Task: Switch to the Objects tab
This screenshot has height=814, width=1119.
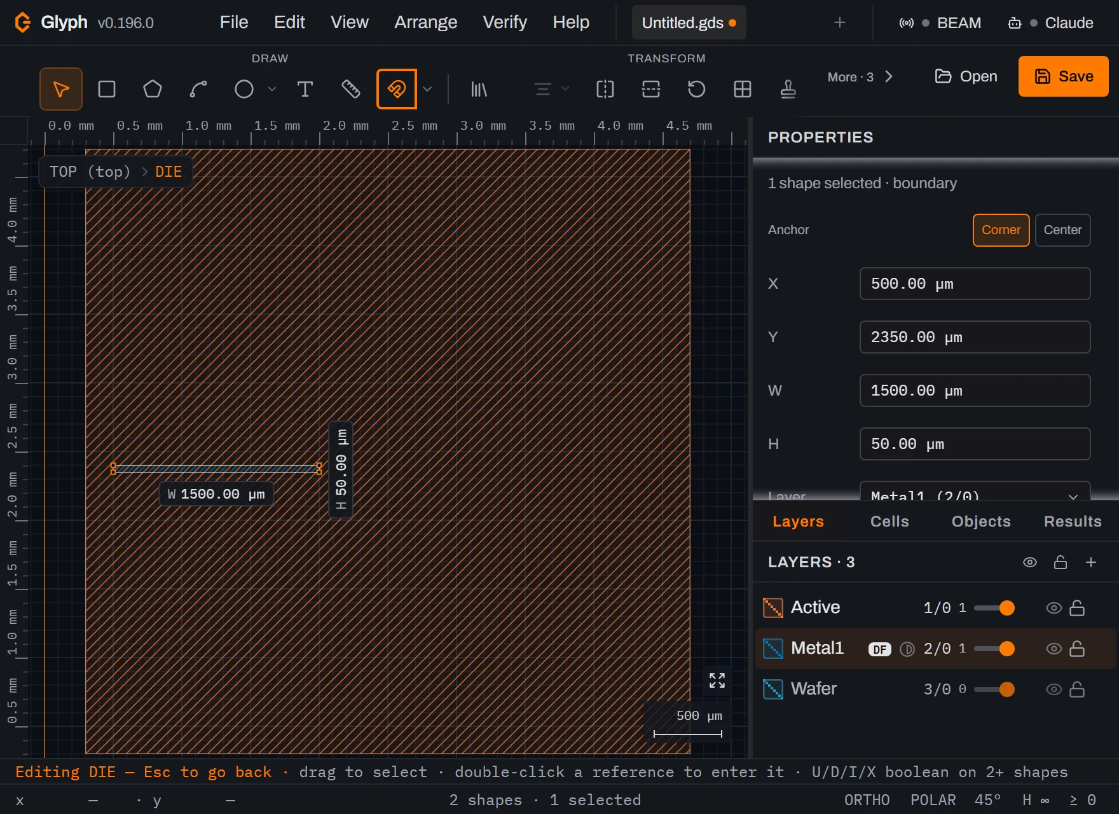Action: tap(981, 521)
